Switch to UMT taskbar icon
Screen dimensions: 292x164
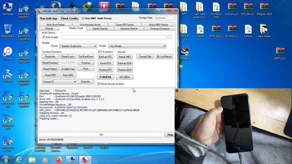(x=85, y=160)
